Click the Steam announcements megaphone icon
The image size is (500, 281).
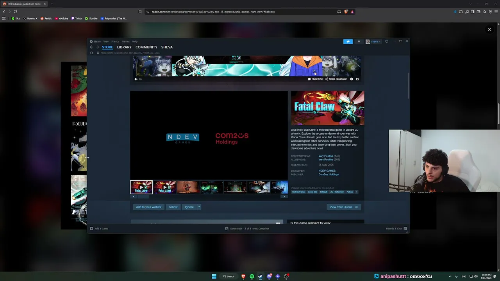(348, 41)
